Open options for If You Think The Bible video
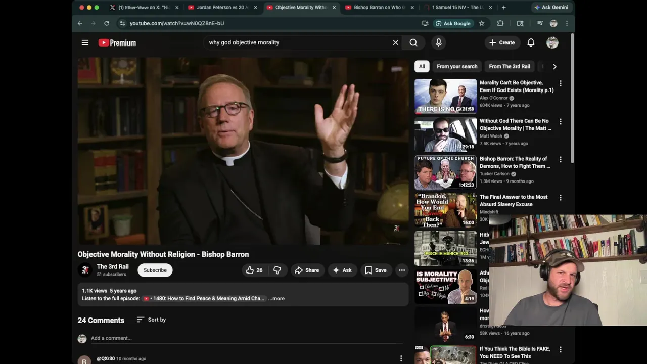Viewport: 647px width, 364px height. point(560,349)
